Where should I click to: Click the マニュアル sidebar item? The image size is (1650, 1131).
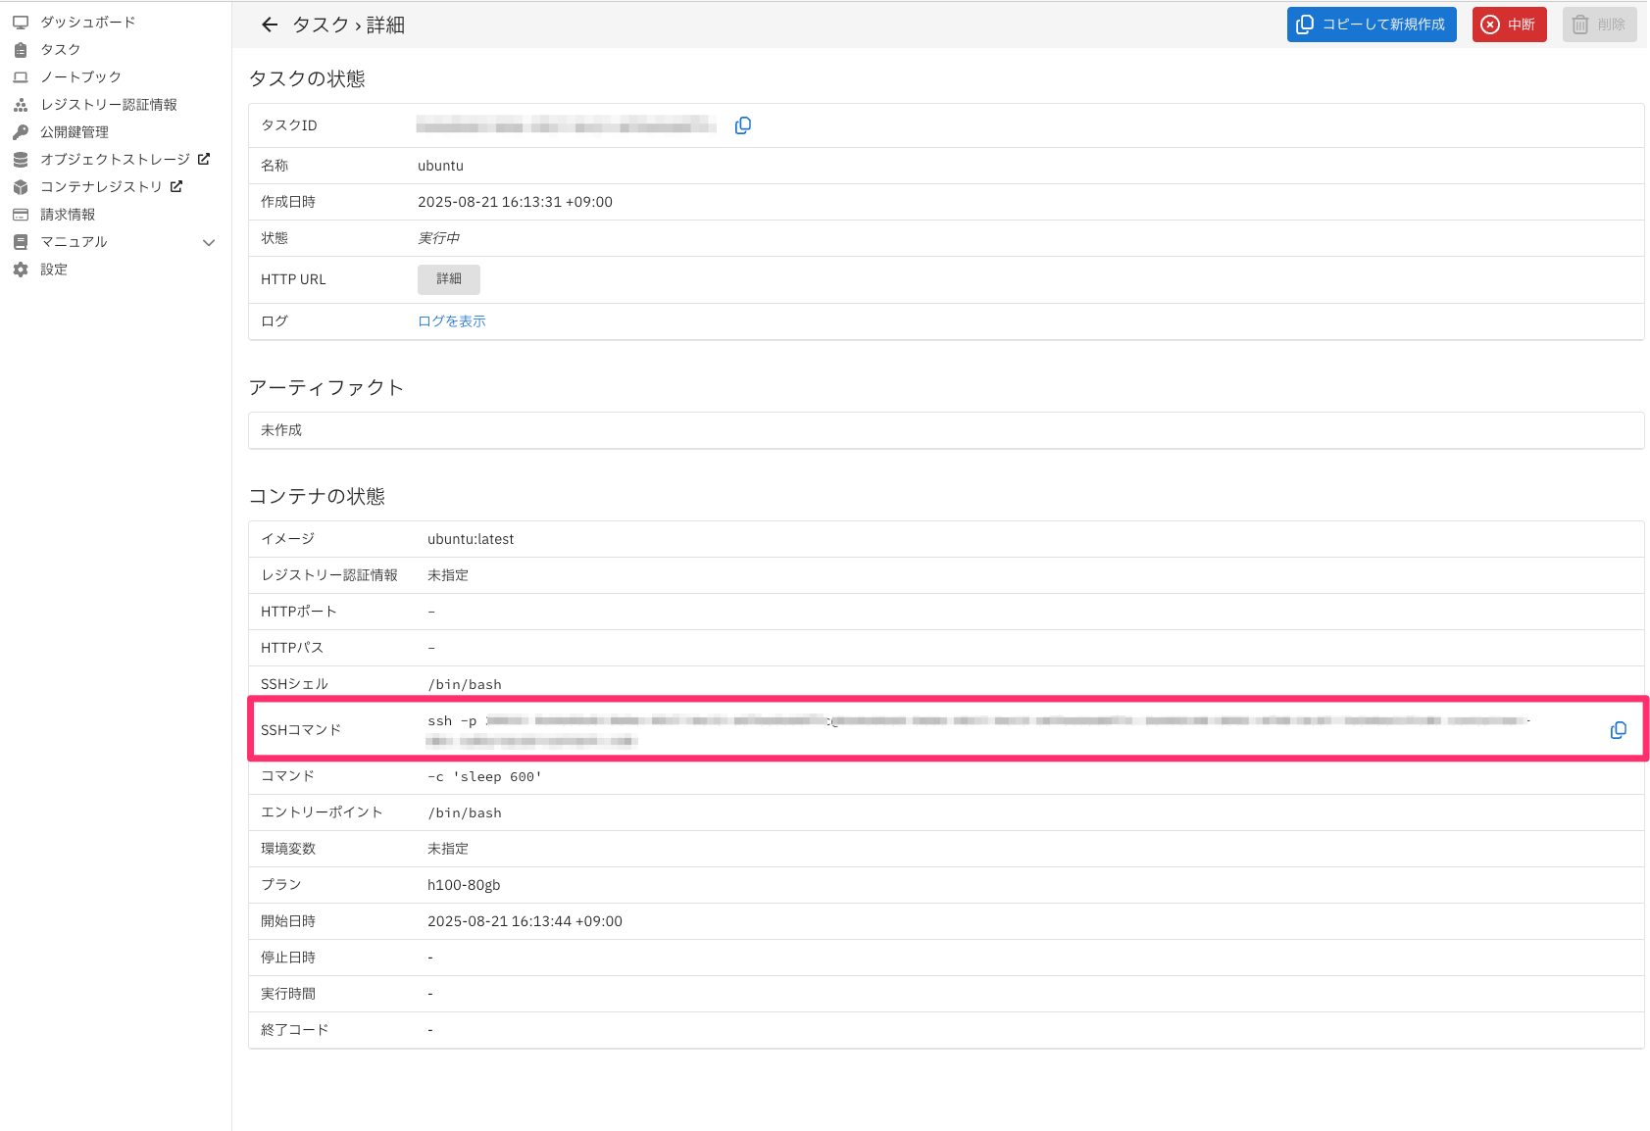(x=74, y=241)
